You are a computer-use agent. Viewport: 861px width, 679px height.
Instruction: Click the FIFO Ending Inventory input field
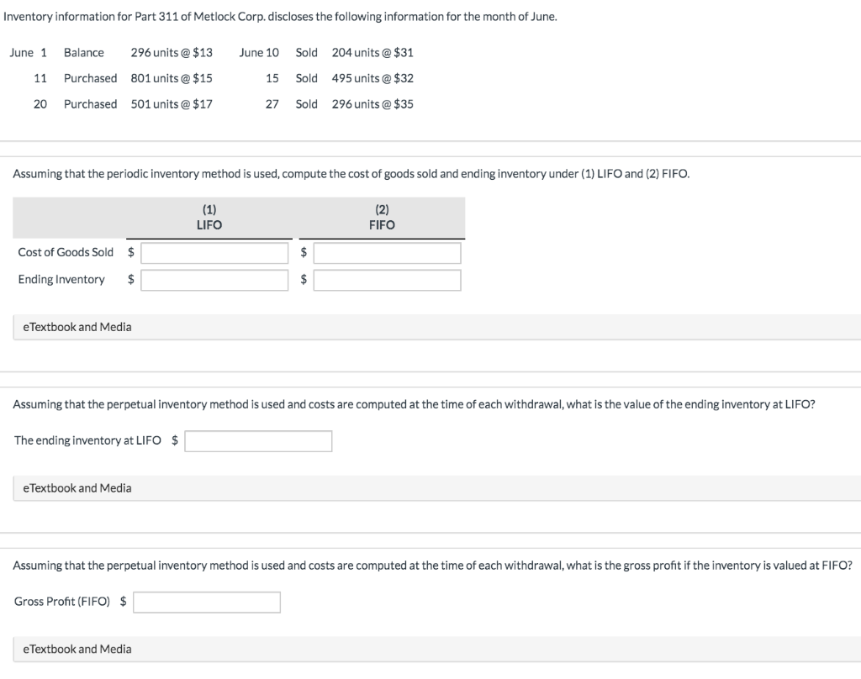[387, 280]
